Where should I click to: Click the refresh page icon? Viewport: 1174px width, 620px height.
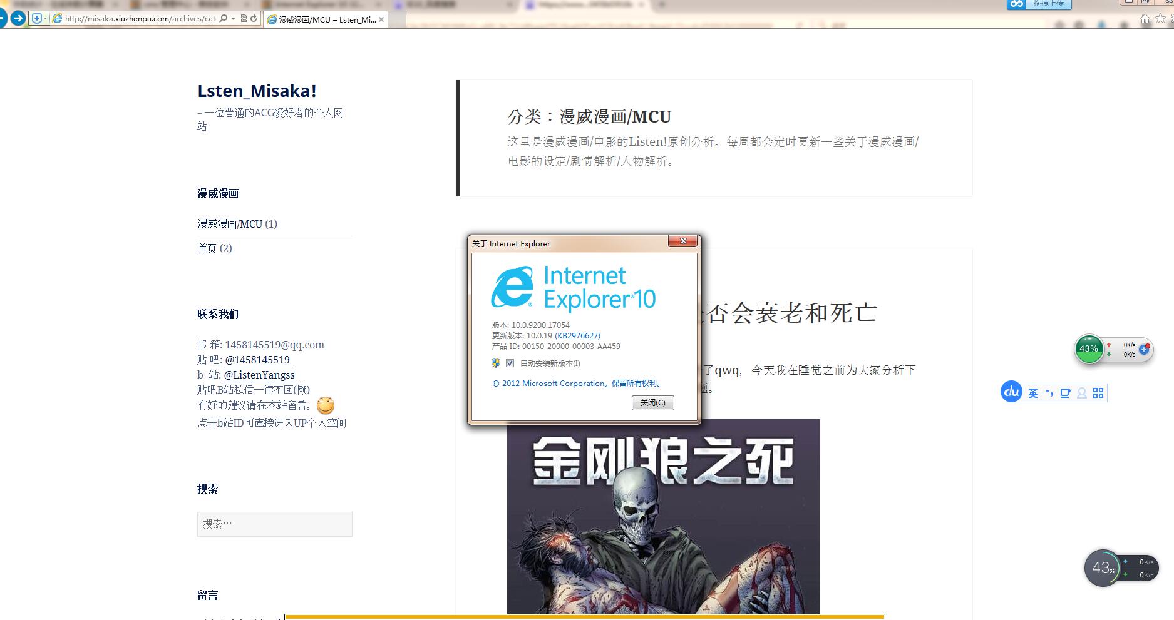pyautogui.click(x=254, y=19)
